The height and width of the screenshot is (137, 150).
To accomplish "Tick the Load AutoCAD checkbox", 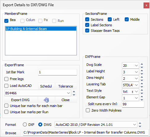I will [x=6, y=86].
